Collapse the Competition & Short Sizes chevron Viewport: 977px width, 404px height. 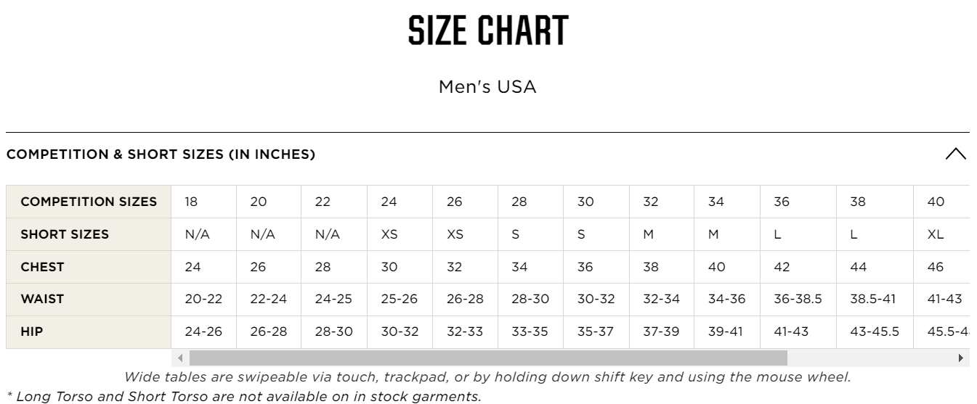(955, 154)
